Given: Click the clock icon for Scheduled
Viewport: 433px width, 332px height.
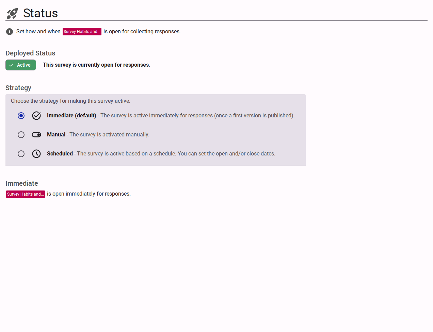Looking at the screenshot, I should pyautogui.click(x=36, y=154).
